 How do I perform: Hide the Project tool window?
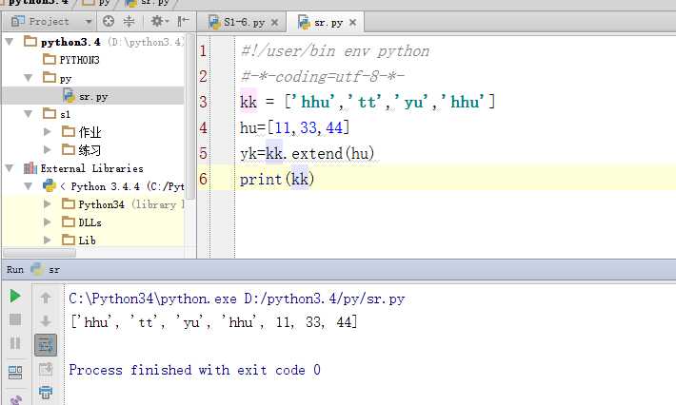pos(183,21)
